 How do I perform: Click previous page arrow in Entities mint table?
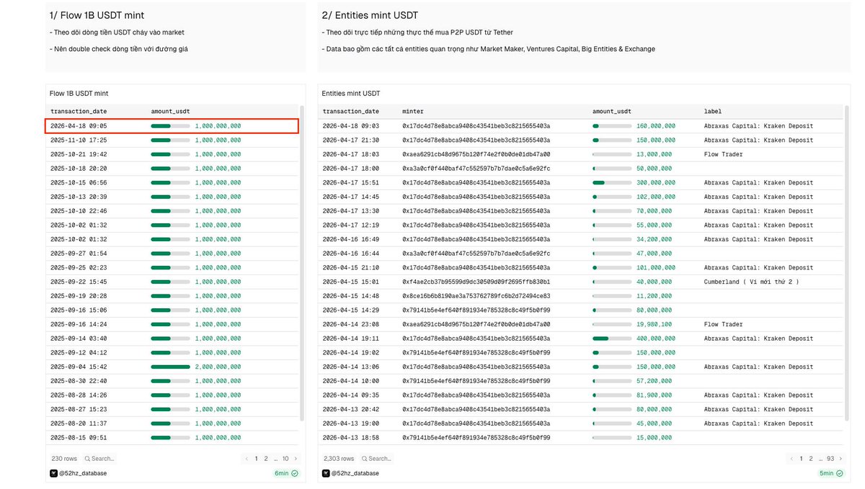click(791, 459)
